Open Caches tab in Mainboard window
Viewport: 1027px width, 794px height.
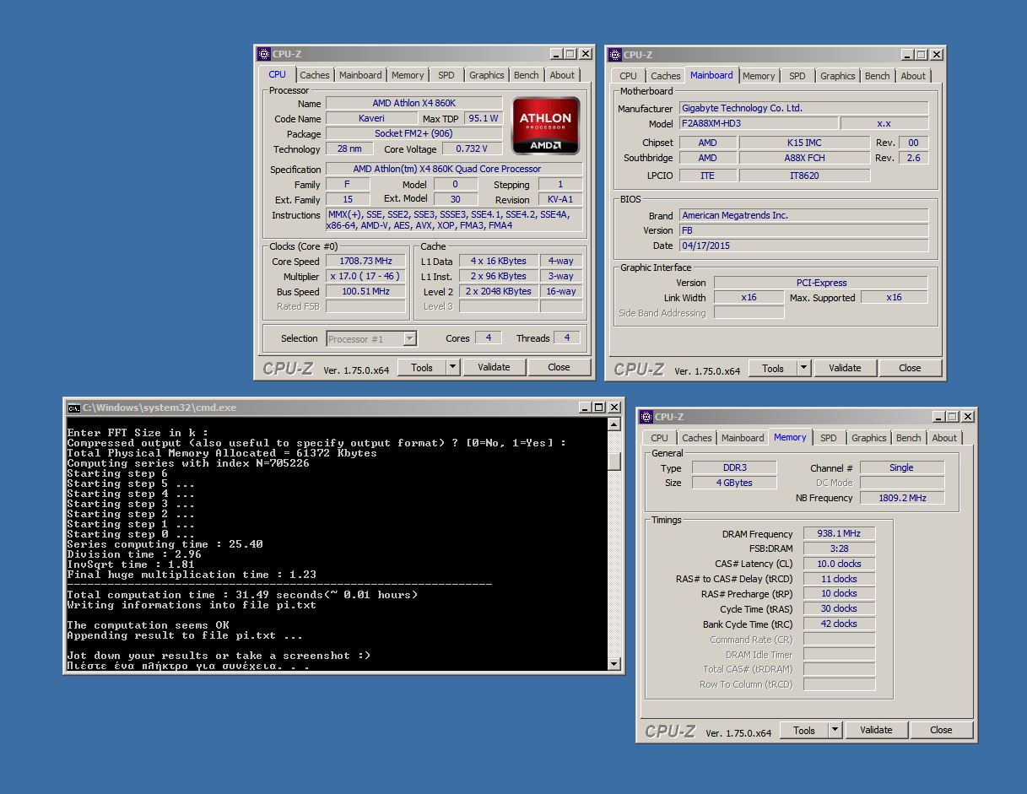click(666, 76)
